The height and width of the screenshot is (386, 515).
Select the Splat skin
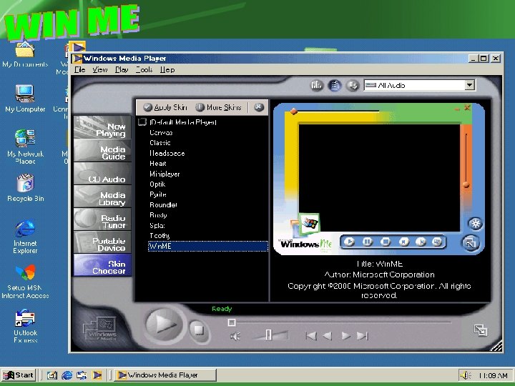pyautogui.click(x=157, y=225)
